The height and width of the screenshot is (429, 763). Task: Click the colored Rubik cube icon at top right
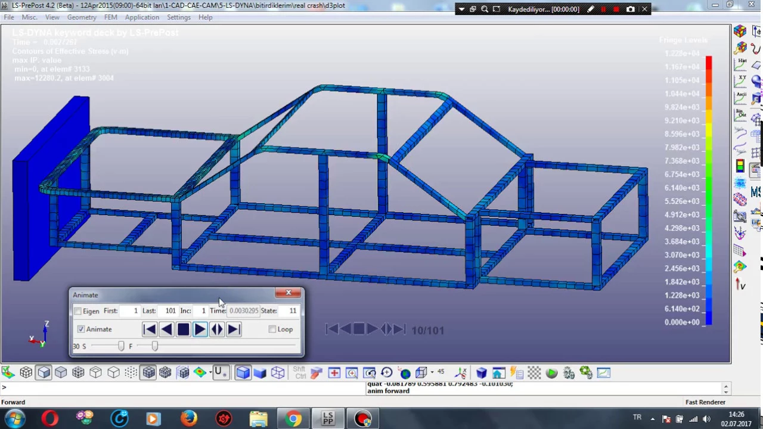tap(740, 30)
